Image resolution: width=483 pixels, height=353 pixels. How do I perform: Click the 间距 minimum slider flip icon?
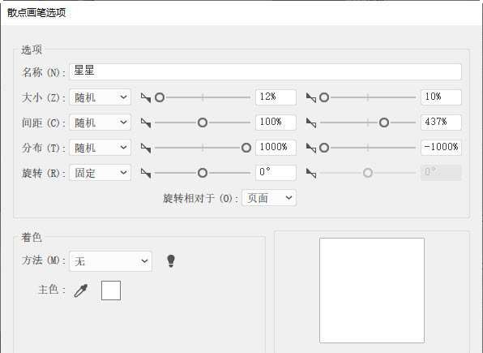click(x=146, y=123)
